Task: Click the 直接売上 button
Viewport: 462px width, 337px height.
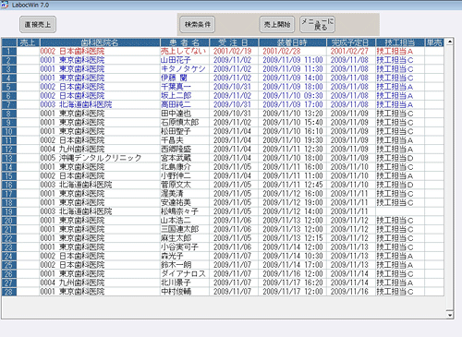Action: pyautogui.click(x=38, y=25)
